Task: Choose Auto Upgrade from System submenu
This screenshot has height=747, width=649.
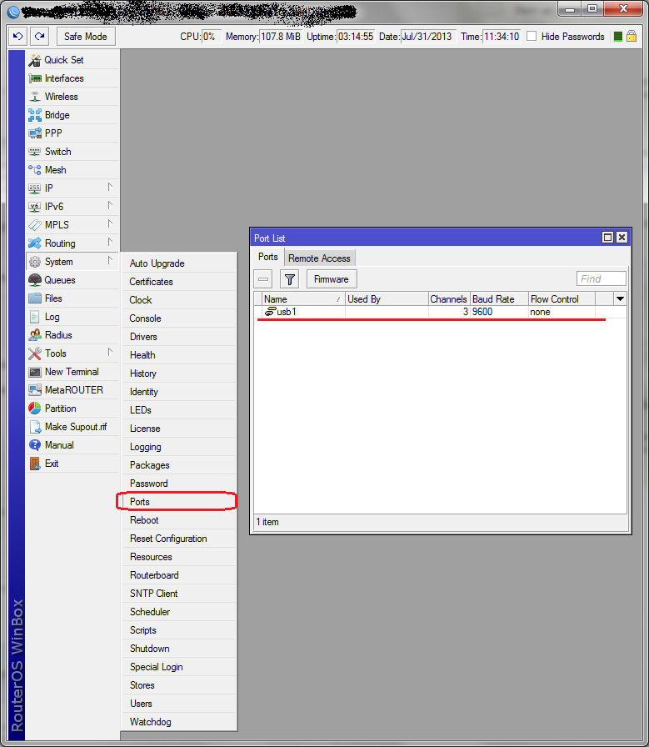Action: pos(179,263)
